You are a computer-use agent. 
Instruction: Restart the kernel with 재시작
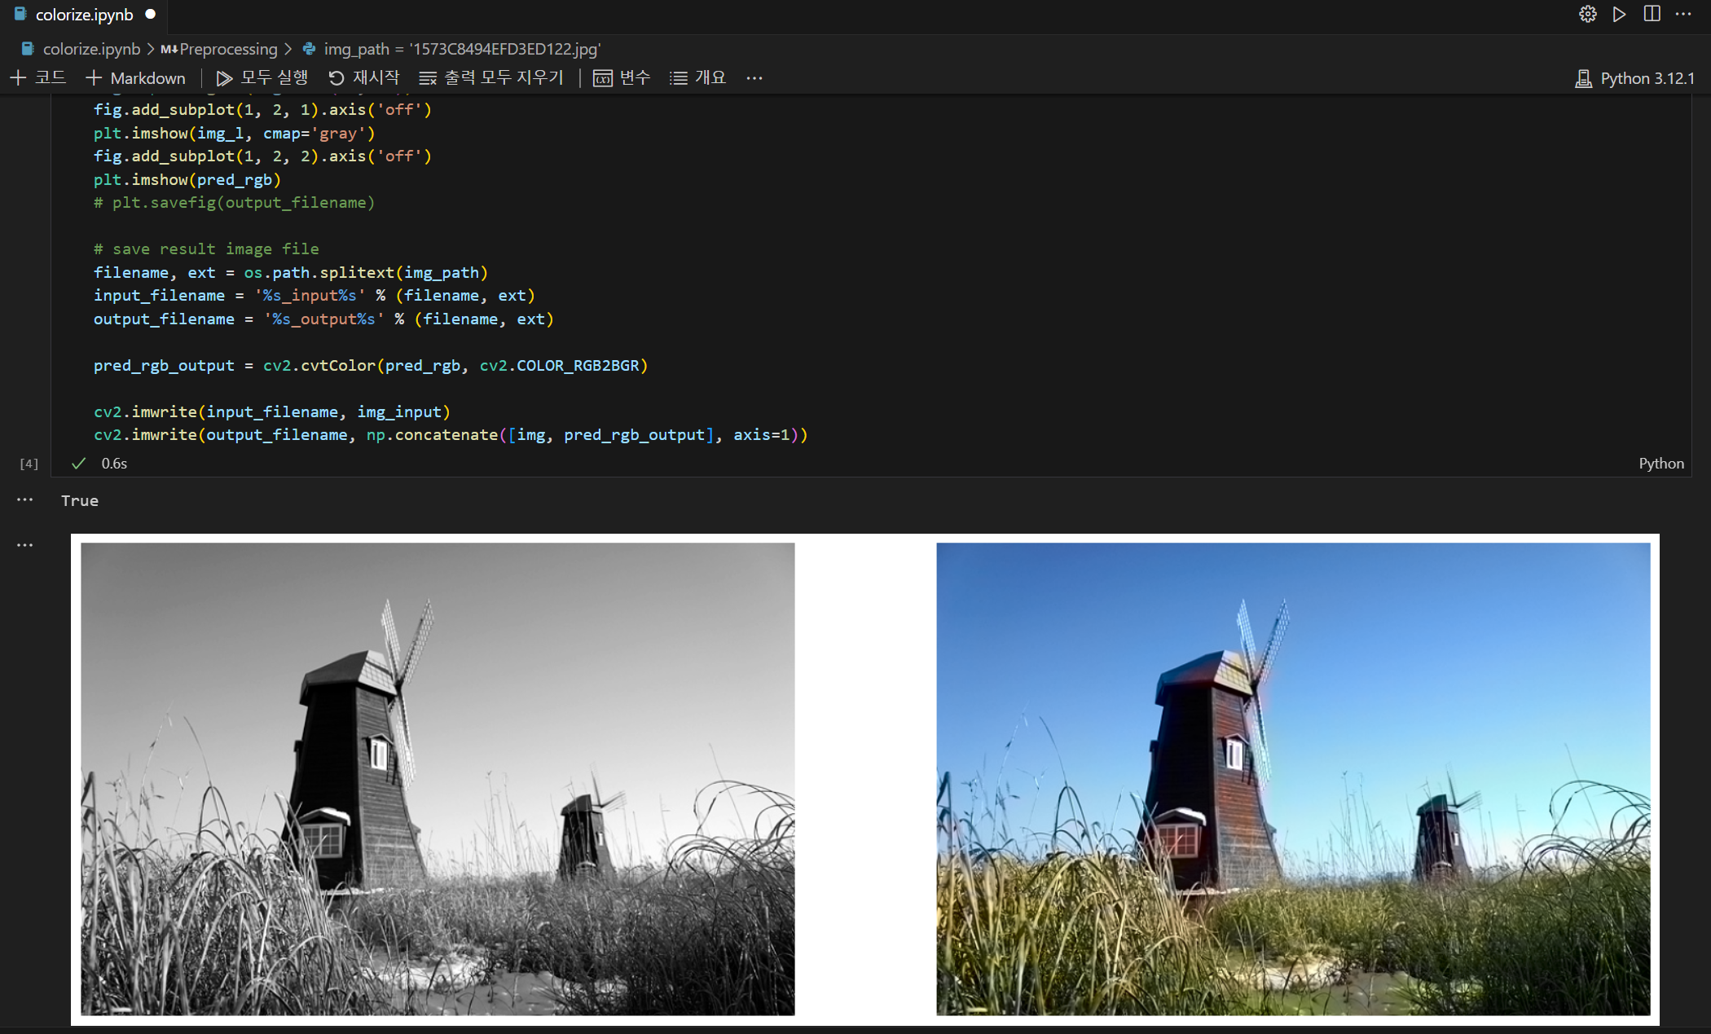(x=364, y=77)
